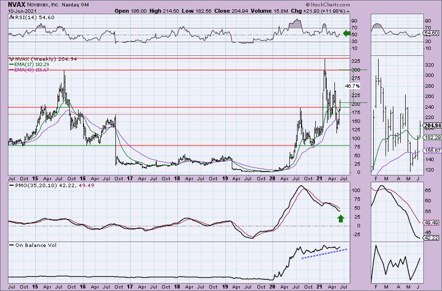Click the magenta EMA(43) legend line swatch
The height and width of the screenshot is (291, 442).
[12, 70]
